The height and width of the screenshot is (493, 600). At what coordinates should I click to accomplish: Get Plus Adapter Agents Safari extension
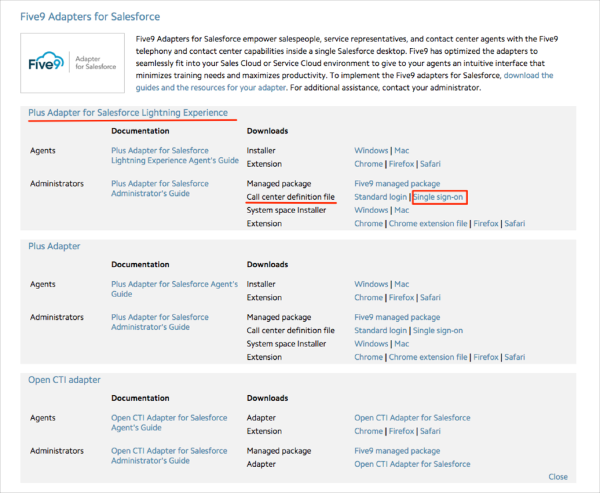point(430,298)
